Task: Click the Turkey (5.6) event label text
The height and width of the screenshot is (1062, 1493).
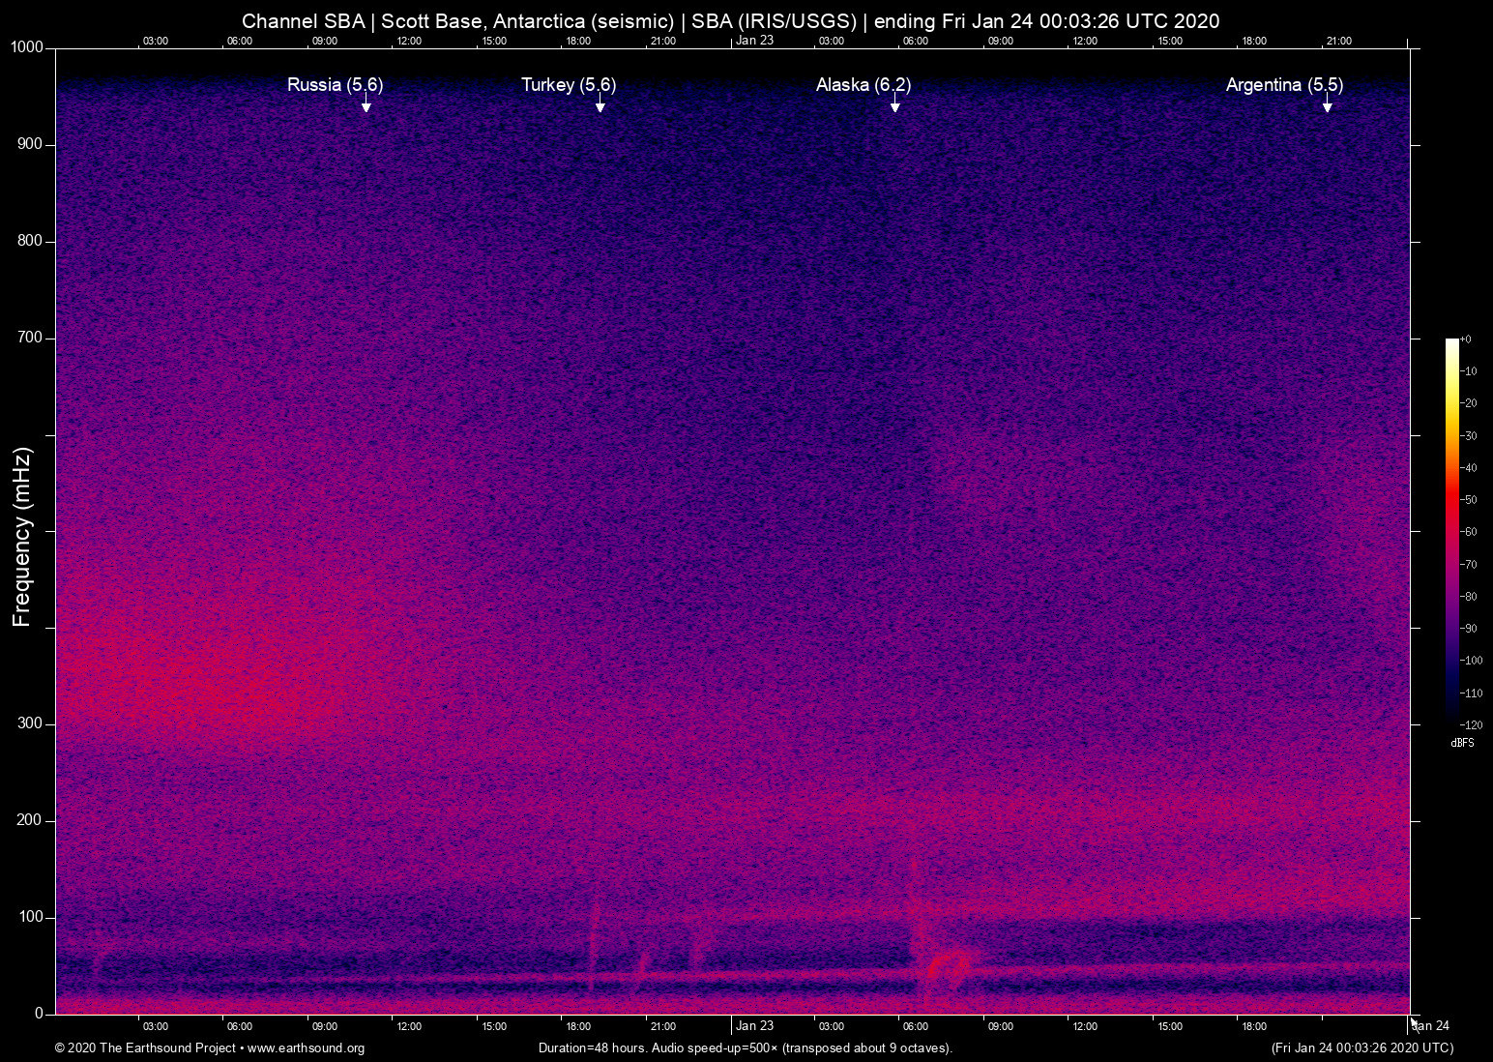Action: click(x=567, y=85)
